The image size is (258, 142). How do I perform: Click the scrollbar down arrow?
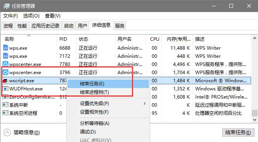coord(255,119)
